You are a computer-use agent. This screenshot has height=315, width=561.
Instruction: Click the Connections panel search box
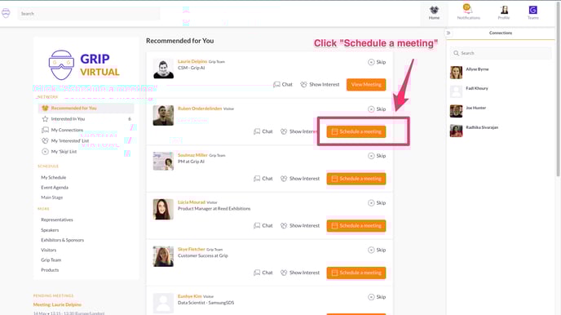pos(500,53)
